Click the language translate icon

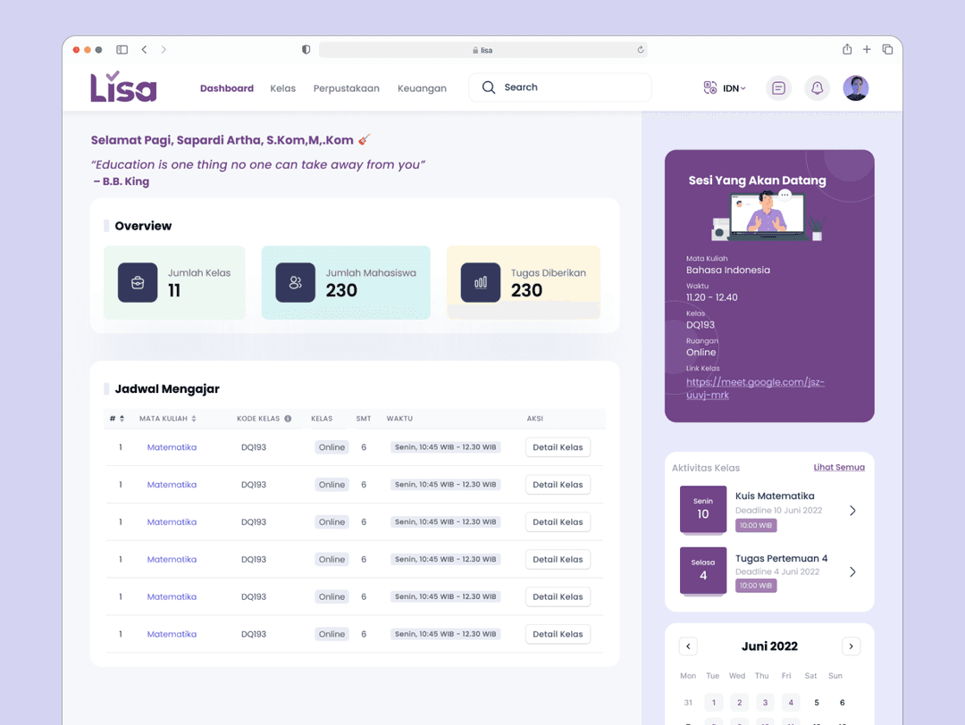710,87
